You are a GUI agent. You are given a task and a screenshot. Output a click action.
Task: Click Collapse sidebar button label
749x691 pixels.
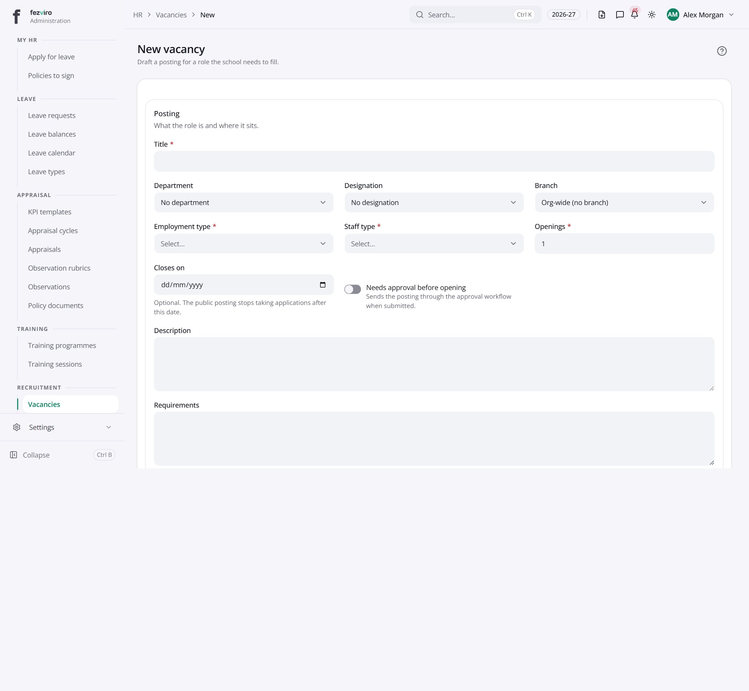(x=36, y=455)
